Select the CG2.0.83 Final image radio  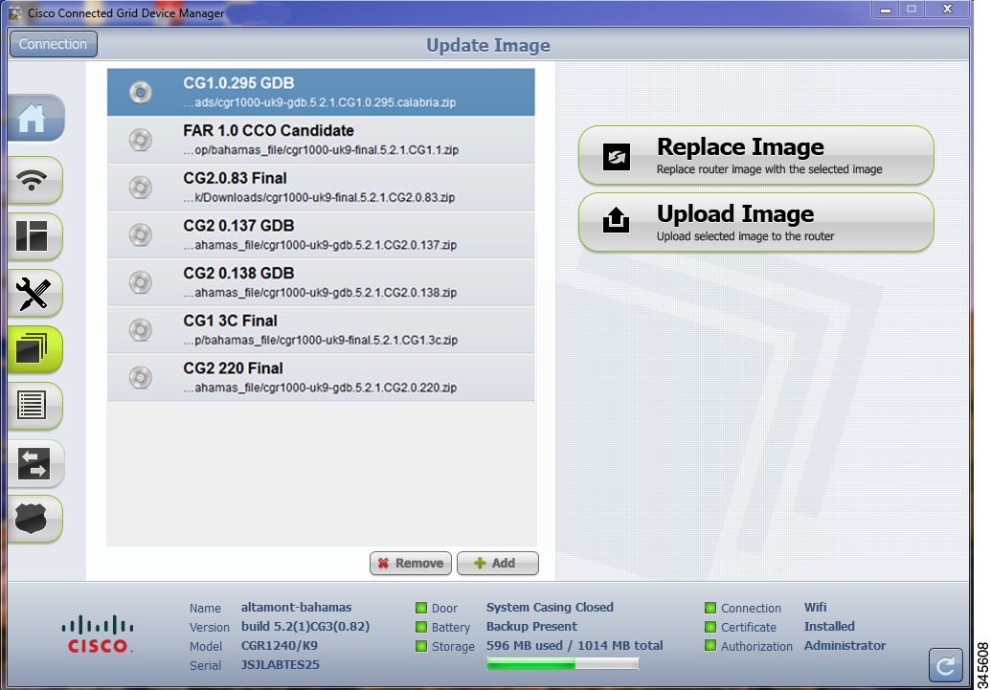(x=141, y=187)
